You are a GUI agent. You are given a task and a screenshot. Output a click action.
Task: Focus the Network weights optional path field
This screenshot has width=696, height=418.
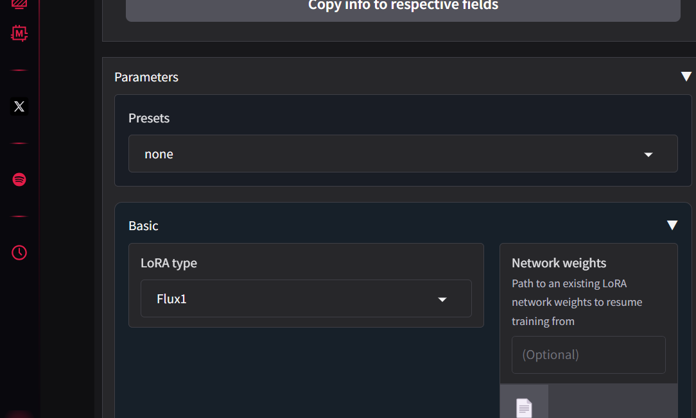[588, 355]
